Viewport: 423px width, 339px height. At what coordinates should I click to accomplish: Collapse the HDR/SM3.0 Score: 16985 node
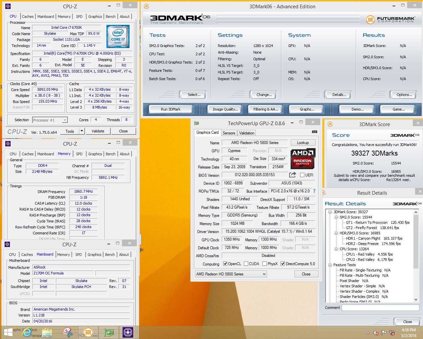coord(336,233)
